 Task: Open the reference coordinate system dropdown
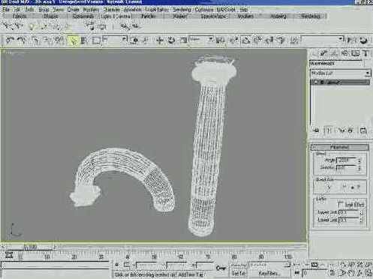201,39
